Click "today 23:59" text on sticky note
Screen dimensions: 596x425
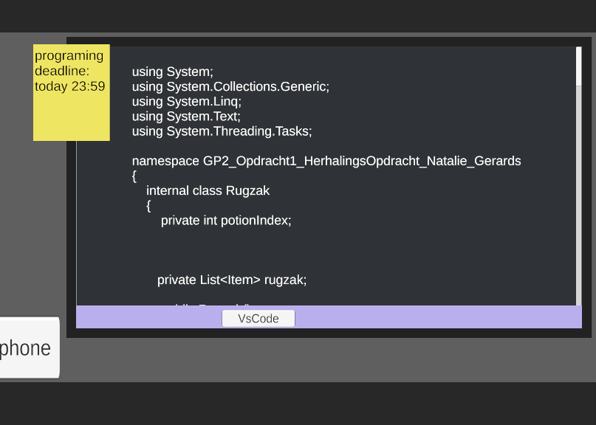click(x=69, y=86)
